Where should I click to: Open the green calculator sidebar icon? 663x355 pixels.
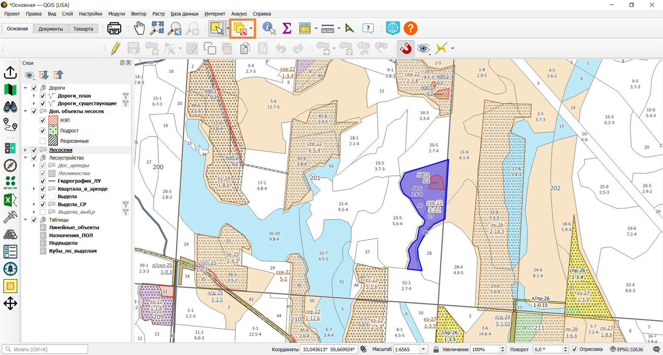click(10, 148)
